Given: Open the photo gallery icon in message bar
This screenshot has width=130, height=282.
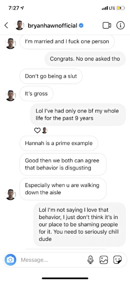Looking at the screenshot, I should click(104, 260).
